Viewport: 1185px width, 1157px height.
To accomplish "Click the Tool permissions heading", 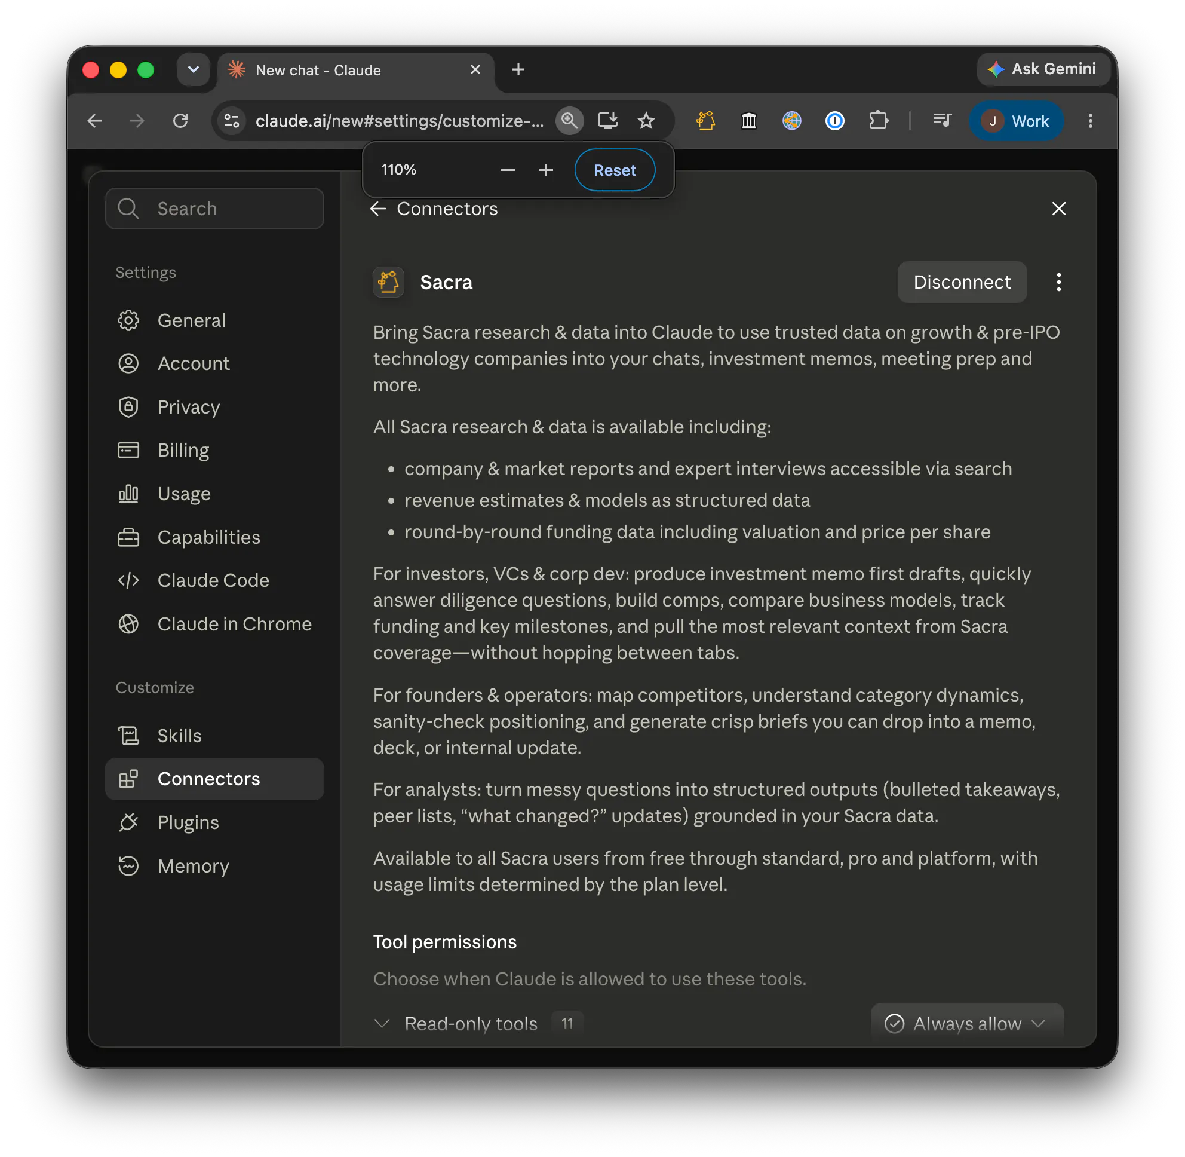I will click(x=444, y=942).
